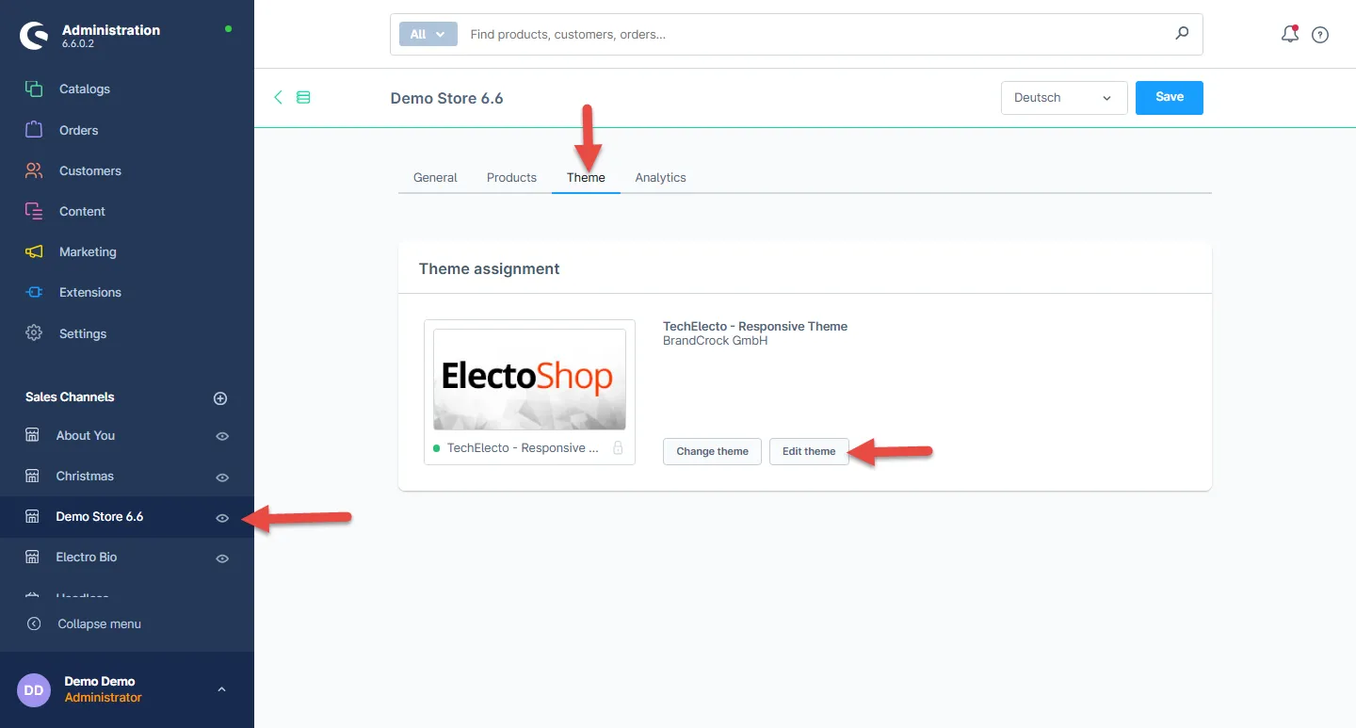This screenshot has width=1356, height=728.
Task: Toggle storefront view for About You
Action: click(222, 436)
